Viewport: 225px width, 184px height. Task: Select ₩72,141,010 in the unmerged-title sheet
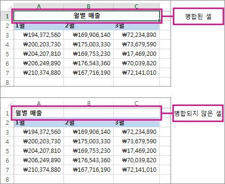coord(136,170)
